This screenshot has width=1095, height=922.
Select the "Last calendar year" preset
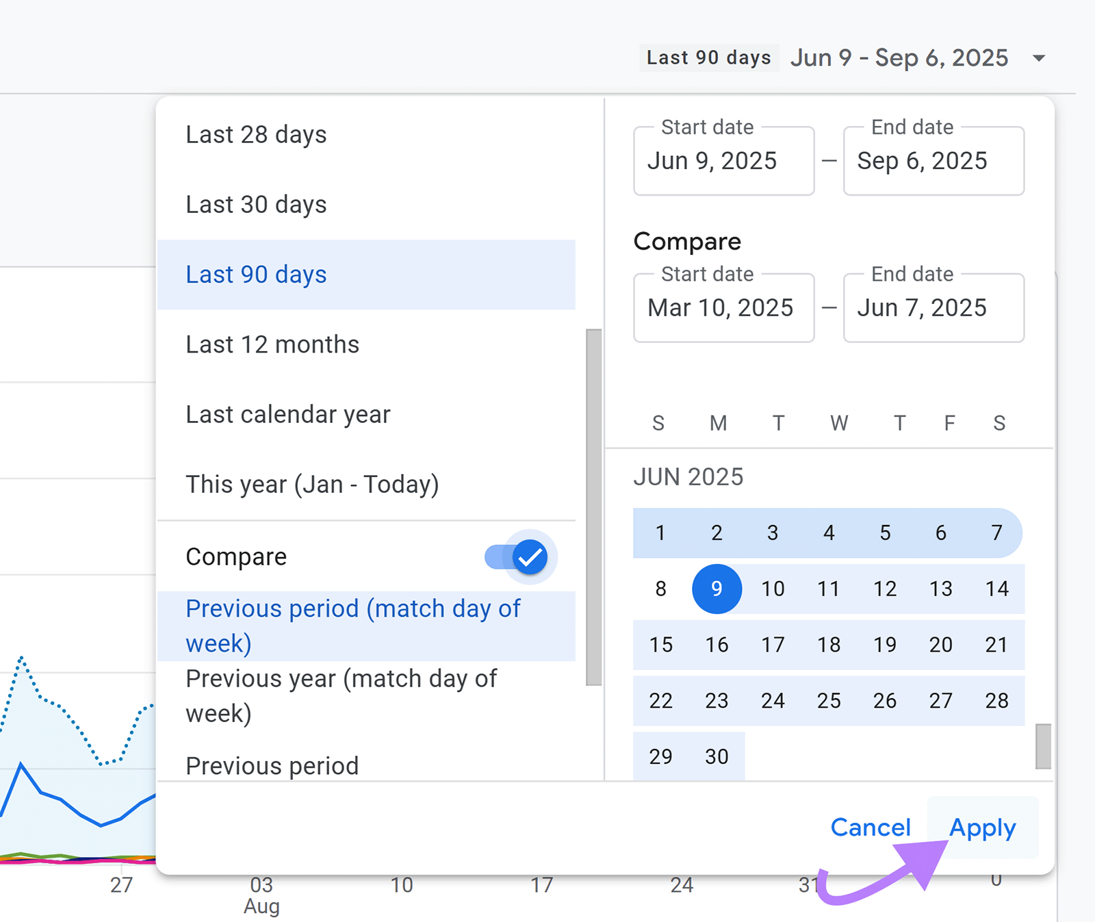[x=287, y=414]
